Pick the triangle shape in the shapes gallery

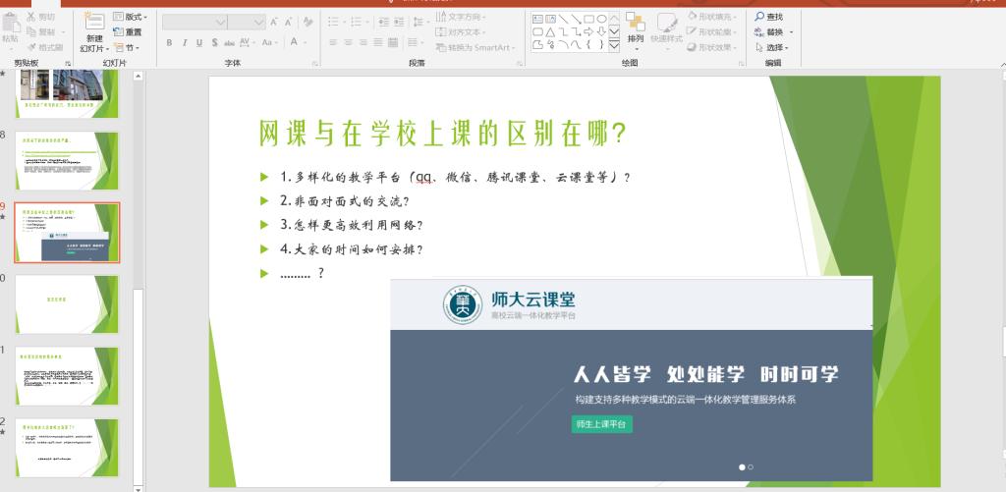[550, 31]
